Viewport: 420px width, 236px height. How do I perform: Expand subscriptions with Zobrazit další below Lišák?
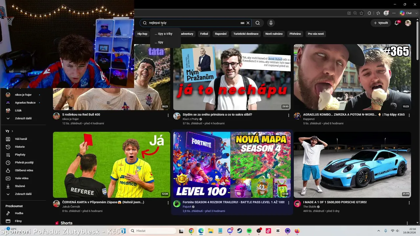[x=23, y=118]
